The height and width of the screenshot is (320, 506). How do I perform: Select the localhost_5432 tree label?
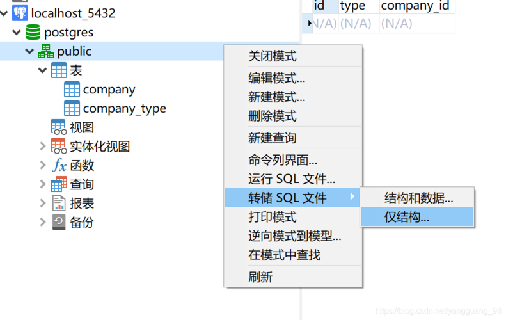pyautogui.click(x=73, y=13)
